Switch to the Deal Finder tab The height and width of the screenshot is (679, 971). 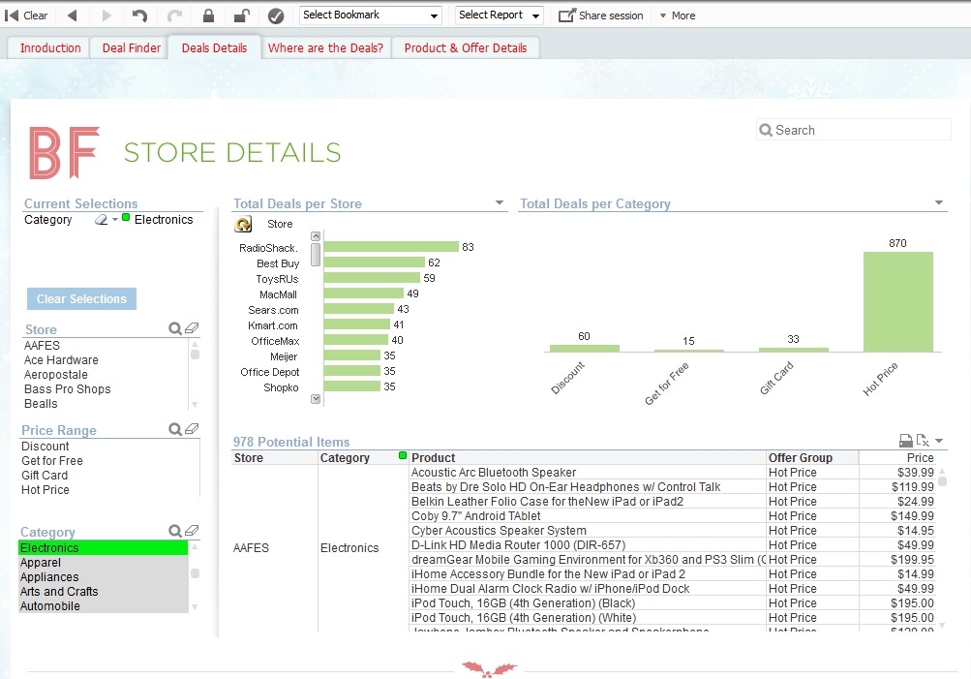click(x=132, y=47)
